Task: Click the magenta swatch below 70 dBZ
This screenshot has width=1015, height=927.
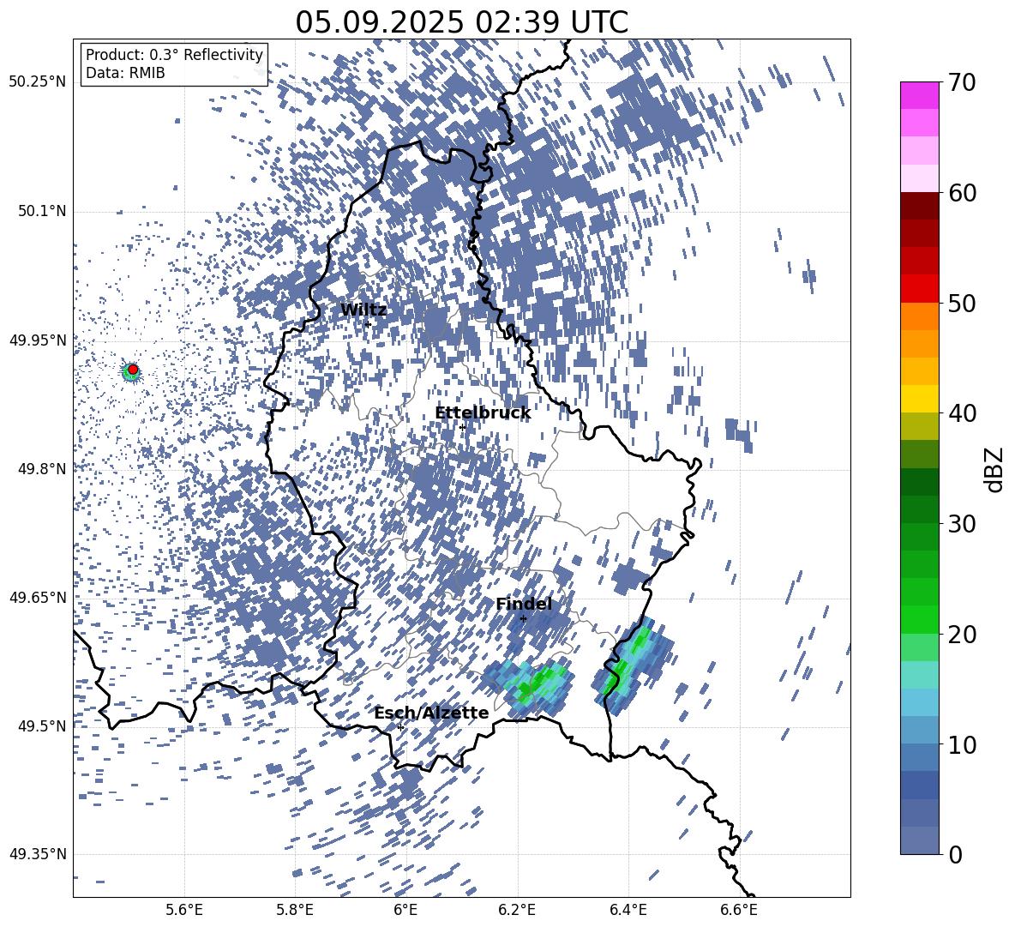Action: click(x=920, y=96)
